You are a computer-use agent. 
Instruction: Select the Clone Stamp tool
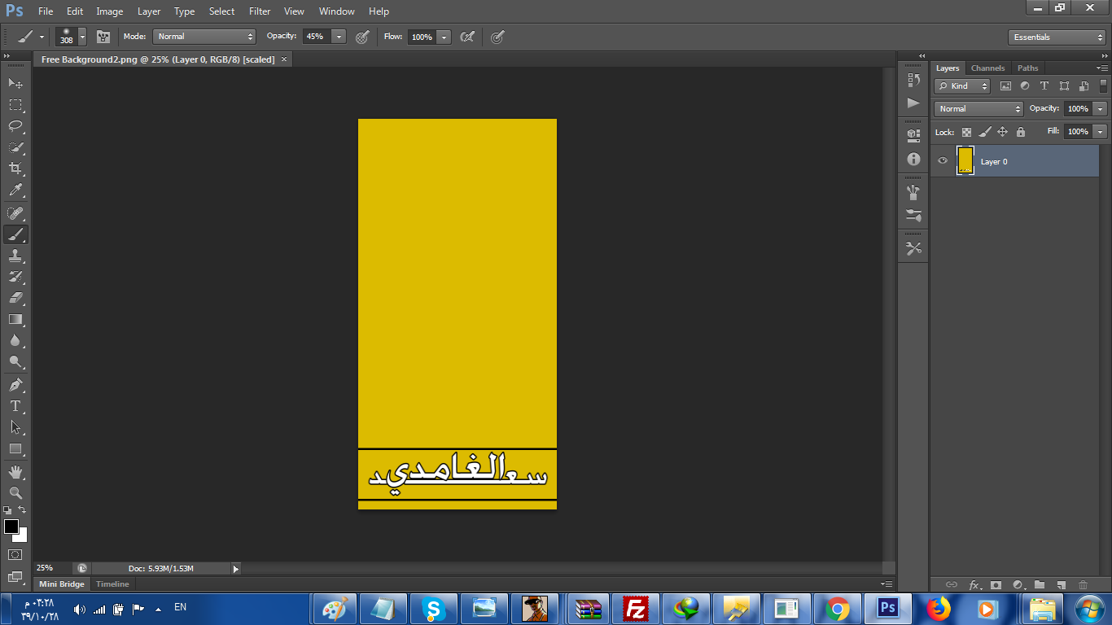pos(15,256)
